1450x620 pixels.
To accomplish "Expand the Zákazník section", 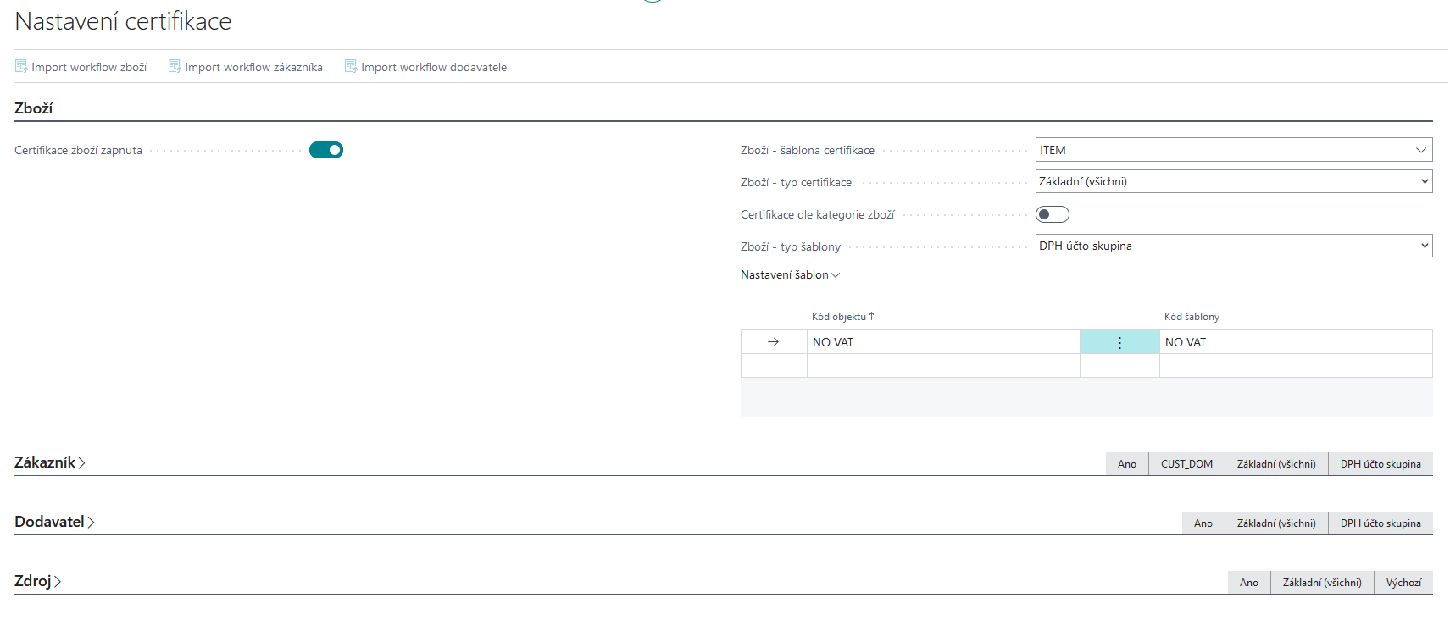I will (49, 462).
